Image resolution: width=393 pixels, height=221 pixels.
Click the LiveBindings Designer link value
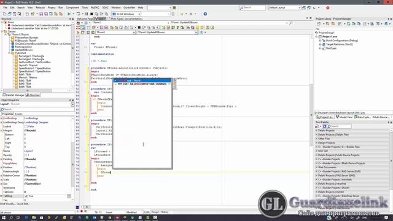pos(36,122)
